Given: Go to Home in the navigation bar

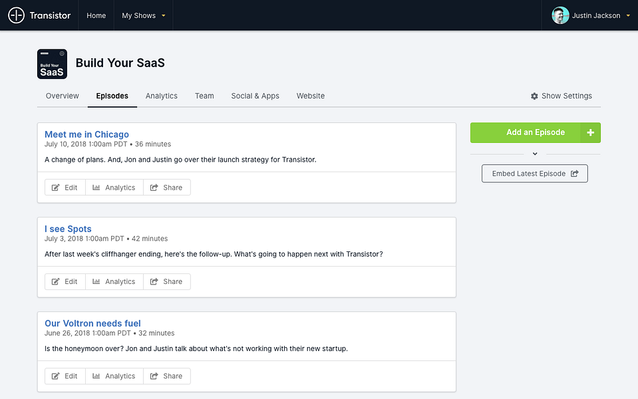Looking at the screenshot, I should coord(96,15).
